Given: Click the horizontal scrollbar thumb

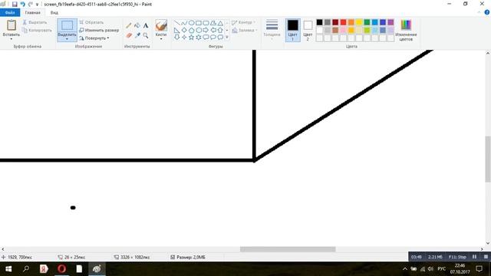Looking at the screenshot, I should point(288,249).
